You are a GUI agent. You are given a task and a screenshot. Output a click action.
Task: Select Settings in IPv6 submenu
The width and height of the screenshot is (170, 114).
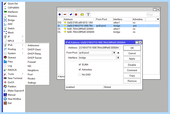click(37, 83)
